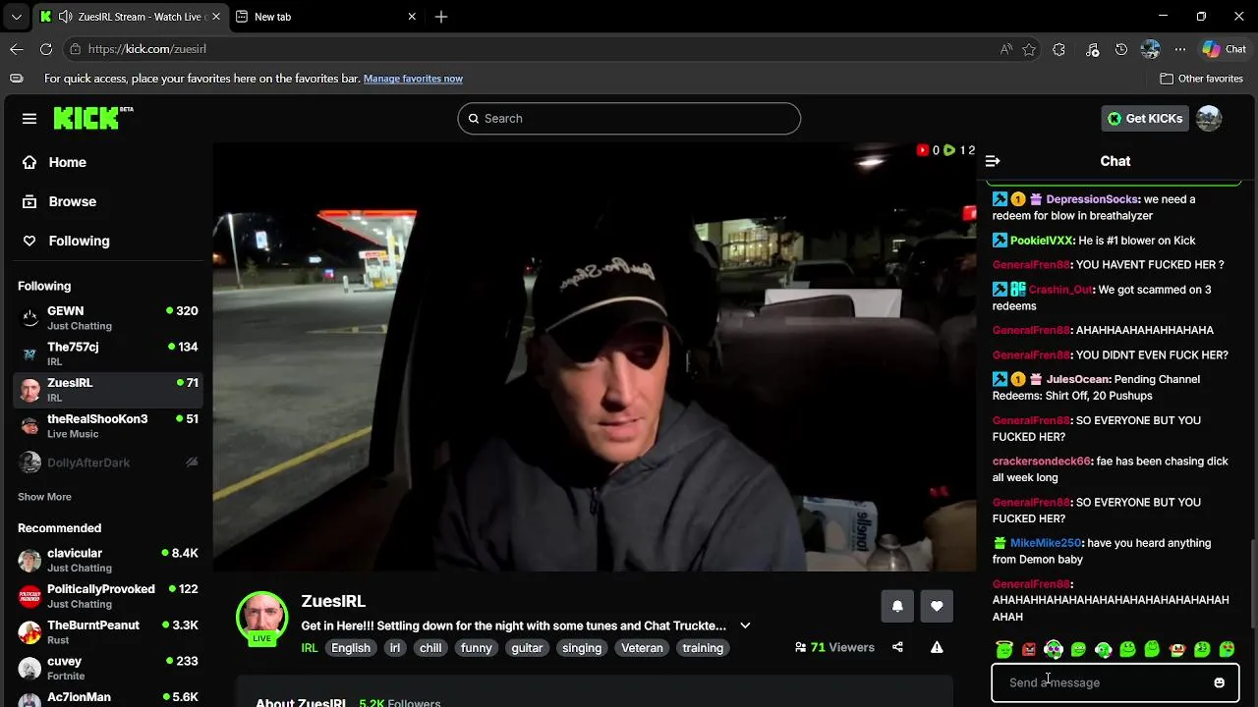This screenshot has width=1258, height=707.
Task: Open the Other favorites folder
Action: pos(1201,79)
